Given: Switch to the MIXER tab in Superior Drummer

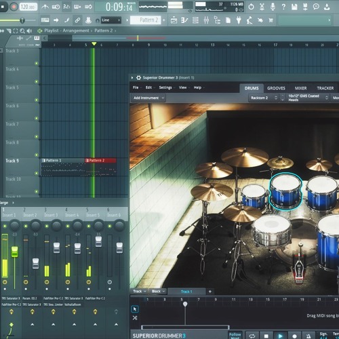Looking at the screenshot, I should click(x=300, y=88).
